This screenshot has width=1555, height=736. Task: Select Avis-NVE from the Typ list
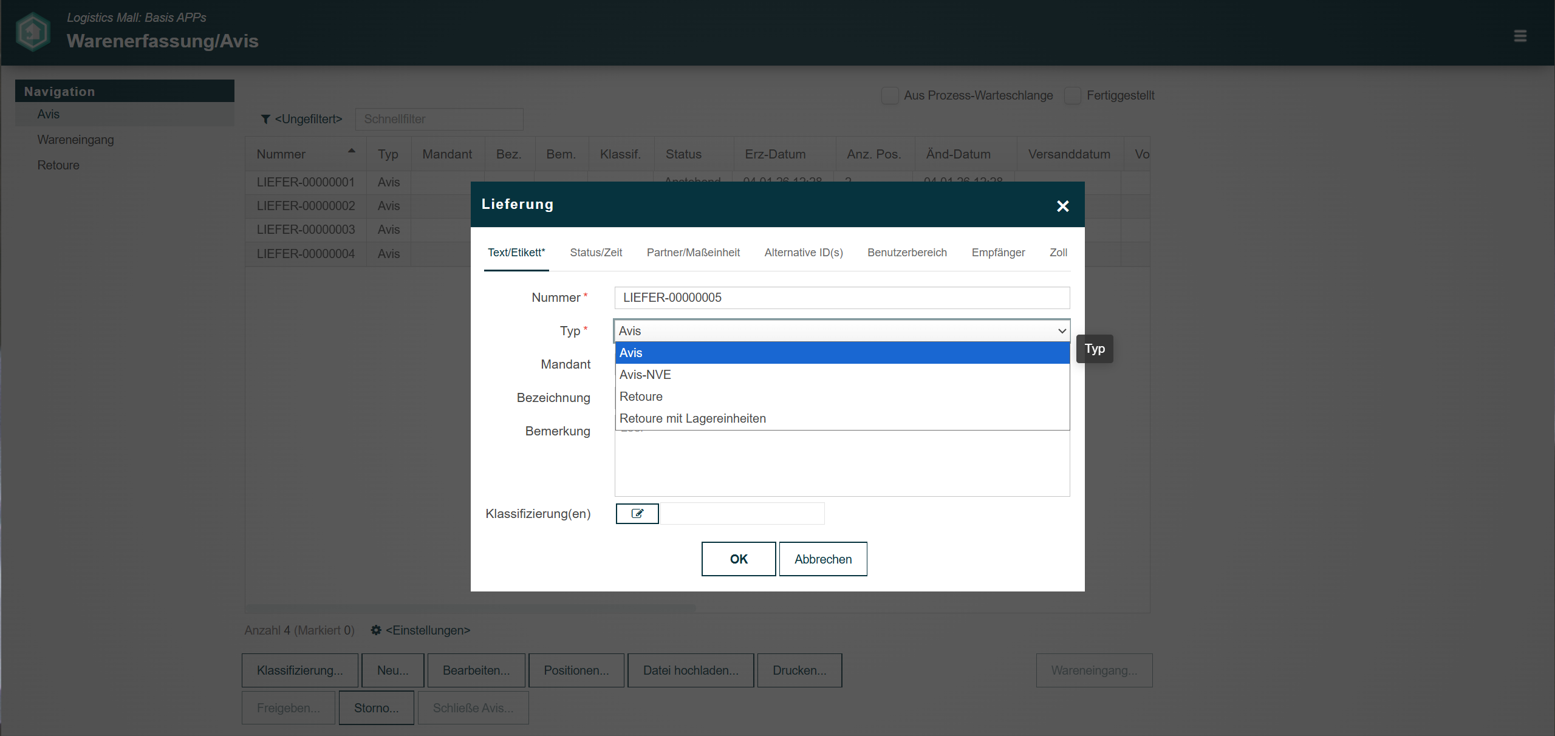645,375
